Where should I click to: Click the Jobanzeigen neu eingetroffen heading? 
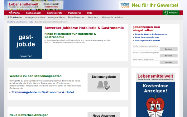(x=146, y=28)
